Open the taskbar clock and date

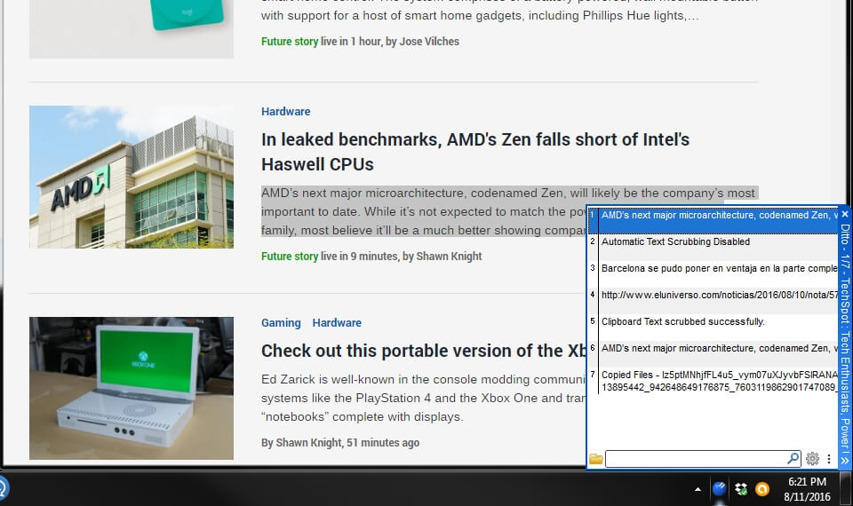807,488
